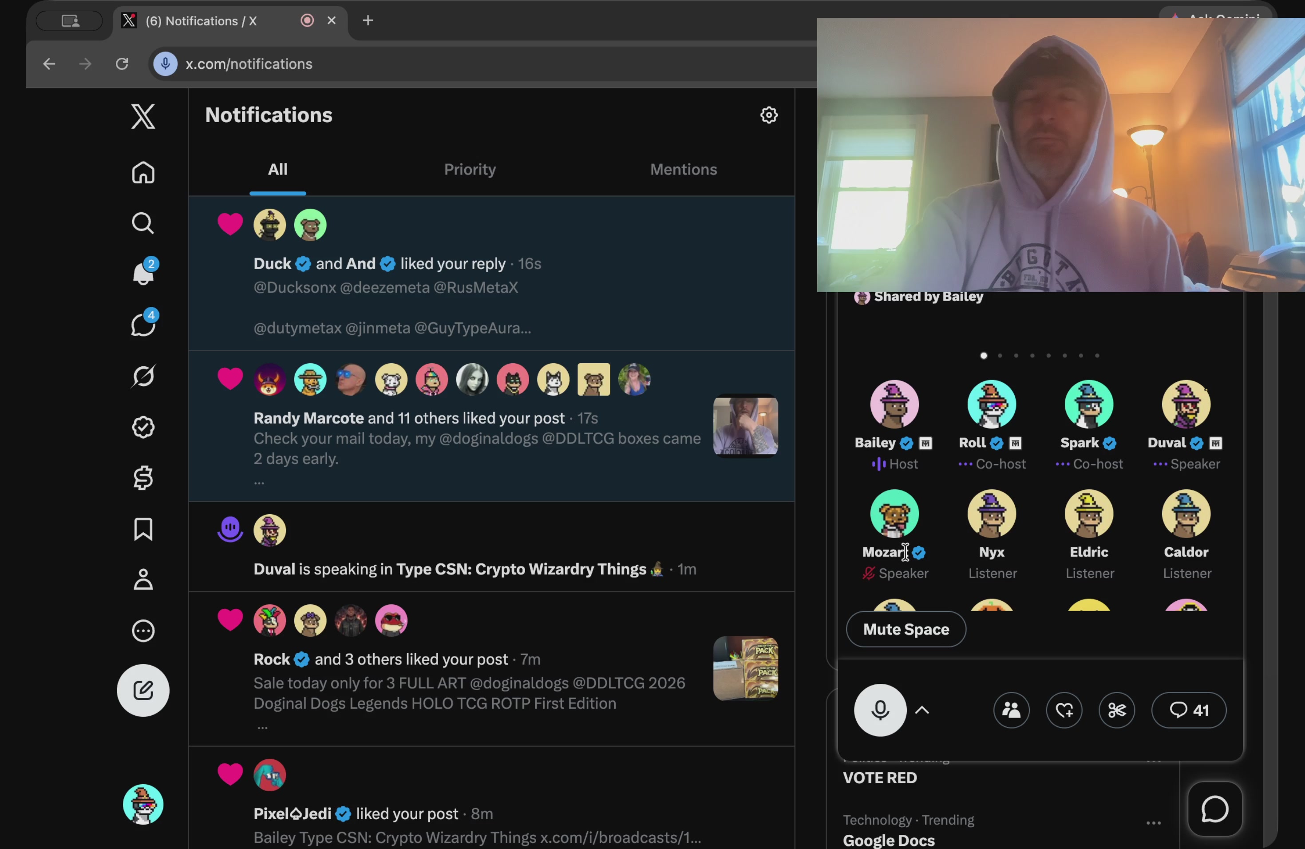Send a reaction in the Space

click(x=1064, y=710)
